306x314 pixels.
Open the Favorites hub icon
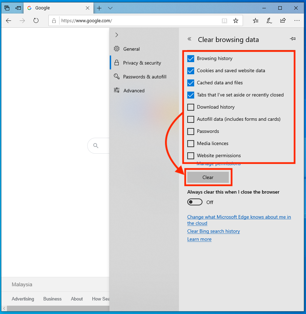click(x=255, y=21)
